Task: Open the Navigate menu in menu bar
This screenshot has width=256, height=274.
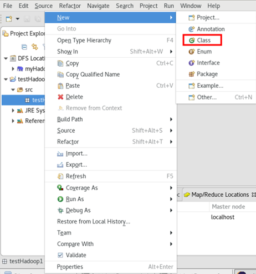Action: tap(98, 6)
